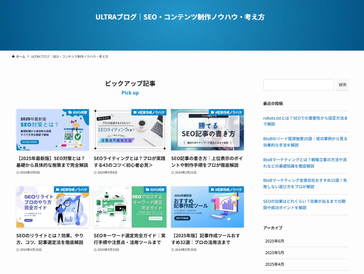Click the home icon in breadcrumb
This screenshot has width=364, height=274.
coord(13,57)
